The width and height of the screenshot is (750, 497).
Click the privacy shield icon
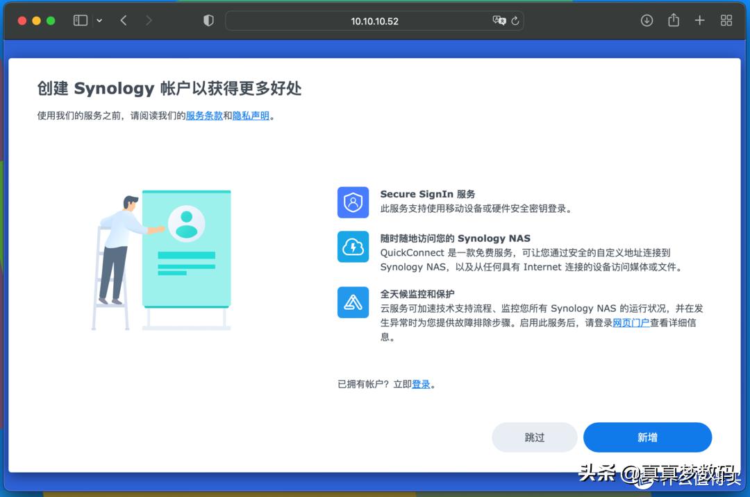(x=208, y=20)
